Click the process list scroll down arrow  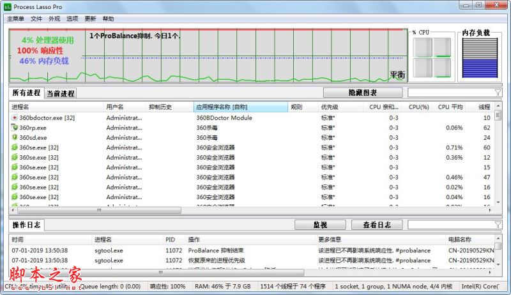[x=498, y=202]
